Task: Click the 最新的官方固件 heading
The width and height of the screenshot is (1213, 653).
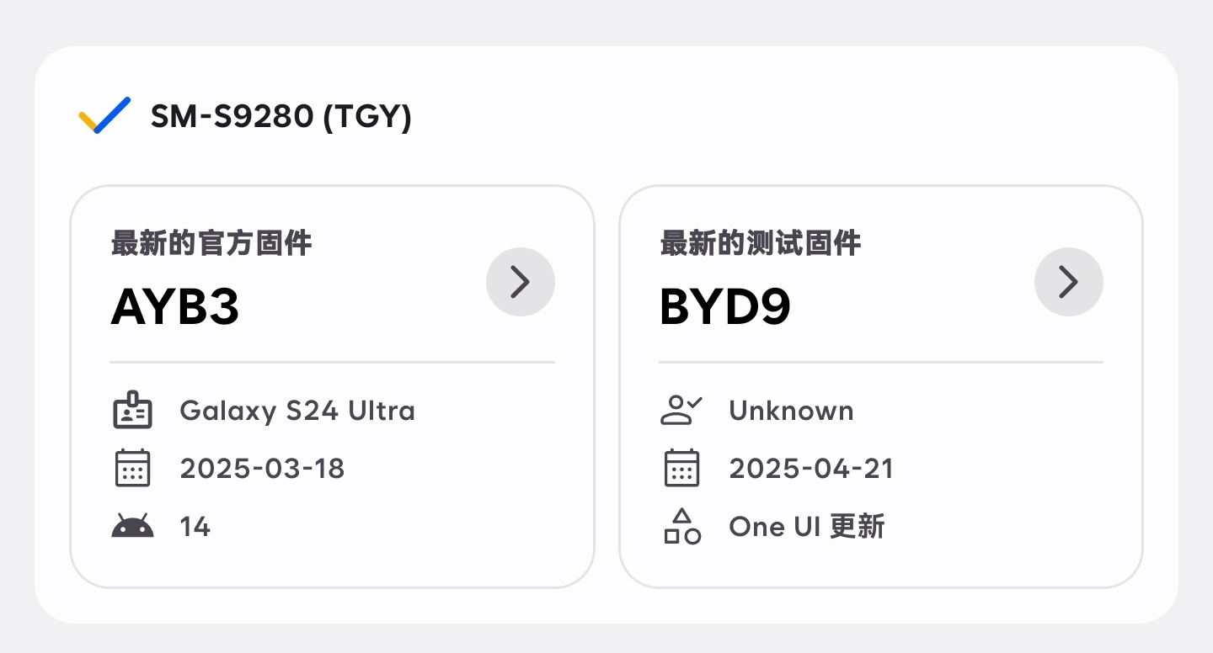Action: [211, 244]
